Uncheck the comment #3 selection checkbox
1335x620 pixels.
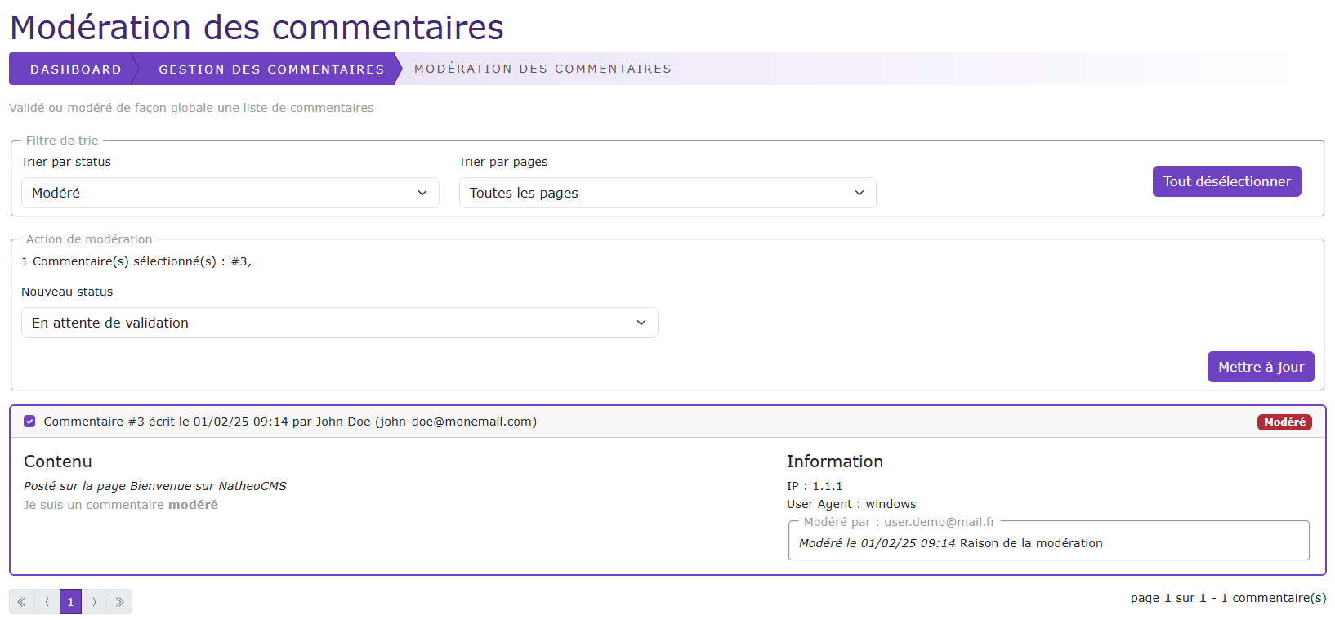tap(29, 422)
